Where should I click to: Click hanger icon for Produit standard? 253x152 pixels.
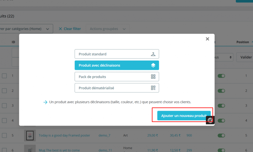(x=153, y=54)
